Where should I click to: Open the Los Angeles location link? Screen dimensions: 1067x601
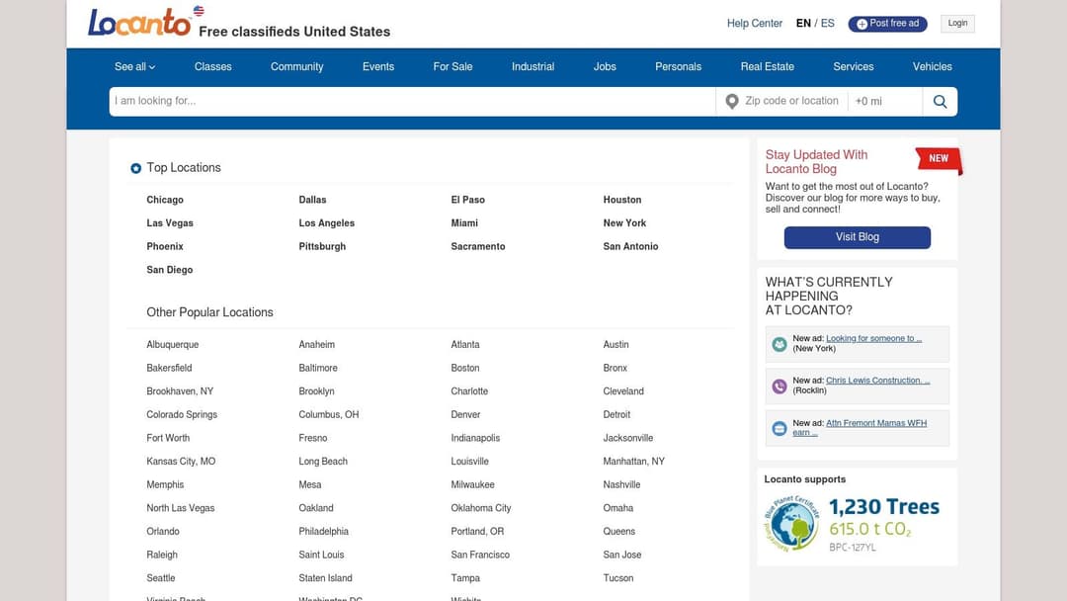[326, 223]
